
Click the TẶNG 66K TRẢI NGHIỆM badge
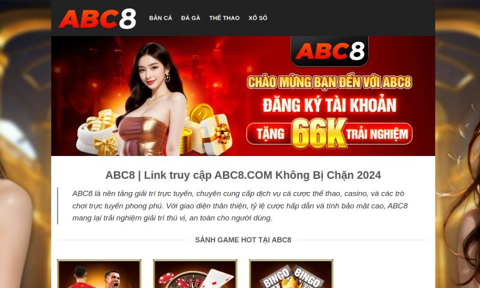coord(329,134)
